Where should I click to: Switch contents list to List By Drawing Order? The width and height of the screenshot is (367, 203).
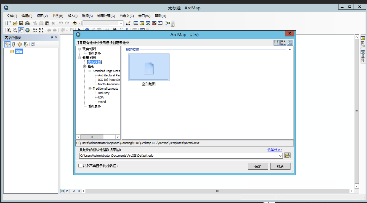[7, 44]
